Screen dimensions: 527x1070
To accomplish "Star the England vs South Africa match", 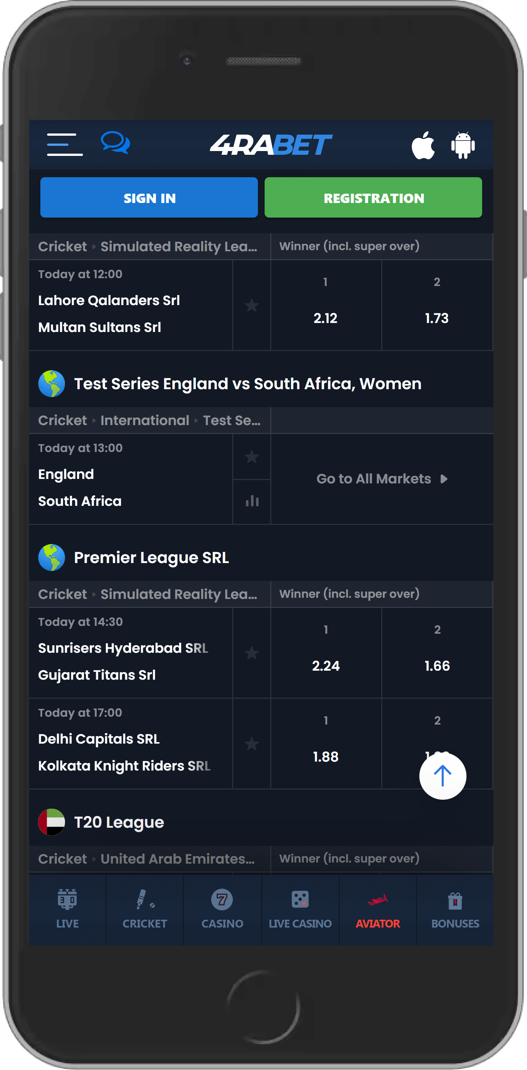I will pyautogui.click(x=252, y=457).
